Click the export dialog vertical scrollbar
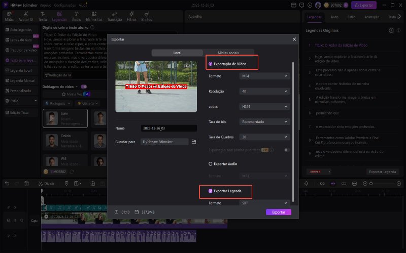 tap(293, 132)
